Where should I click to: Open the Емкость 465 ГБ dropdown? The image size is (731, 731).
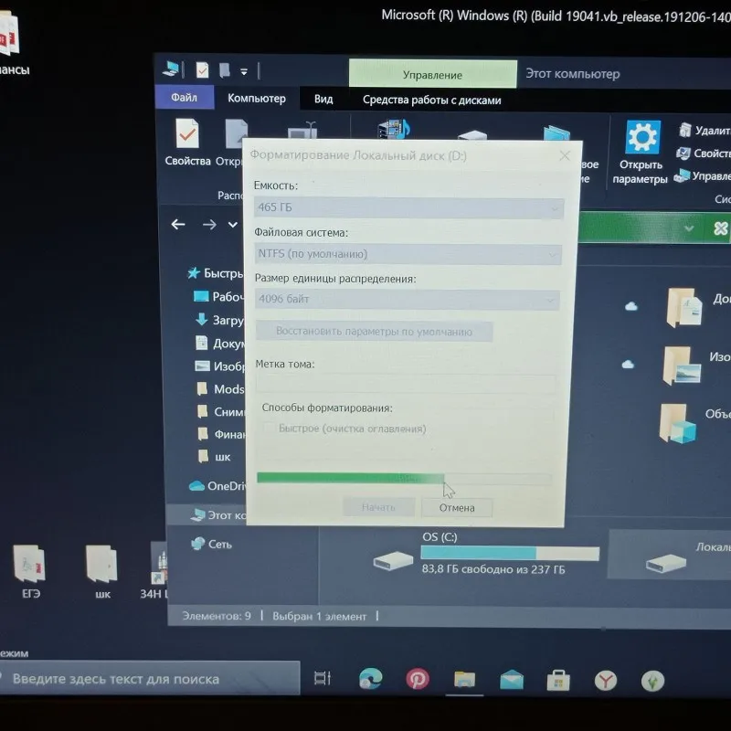408,207
